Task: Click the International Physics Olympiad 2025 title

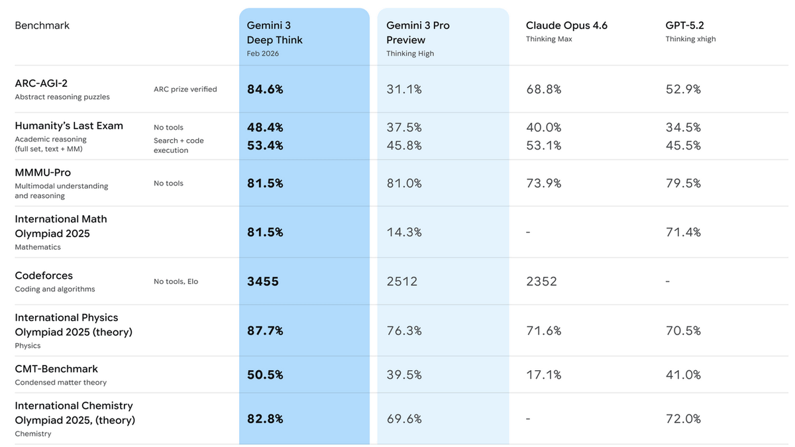Action: [x=74, y=324]
